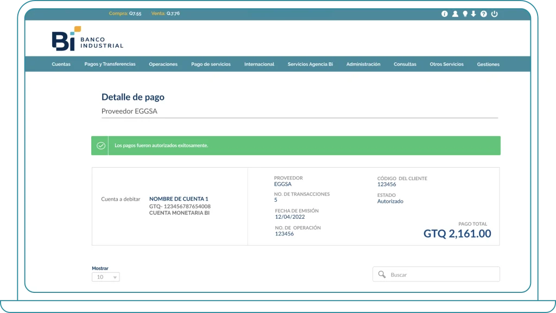Screen dimensions: 556x313
Task: Open the Pagos y Transferencias menu
Action: coord(111,63)
